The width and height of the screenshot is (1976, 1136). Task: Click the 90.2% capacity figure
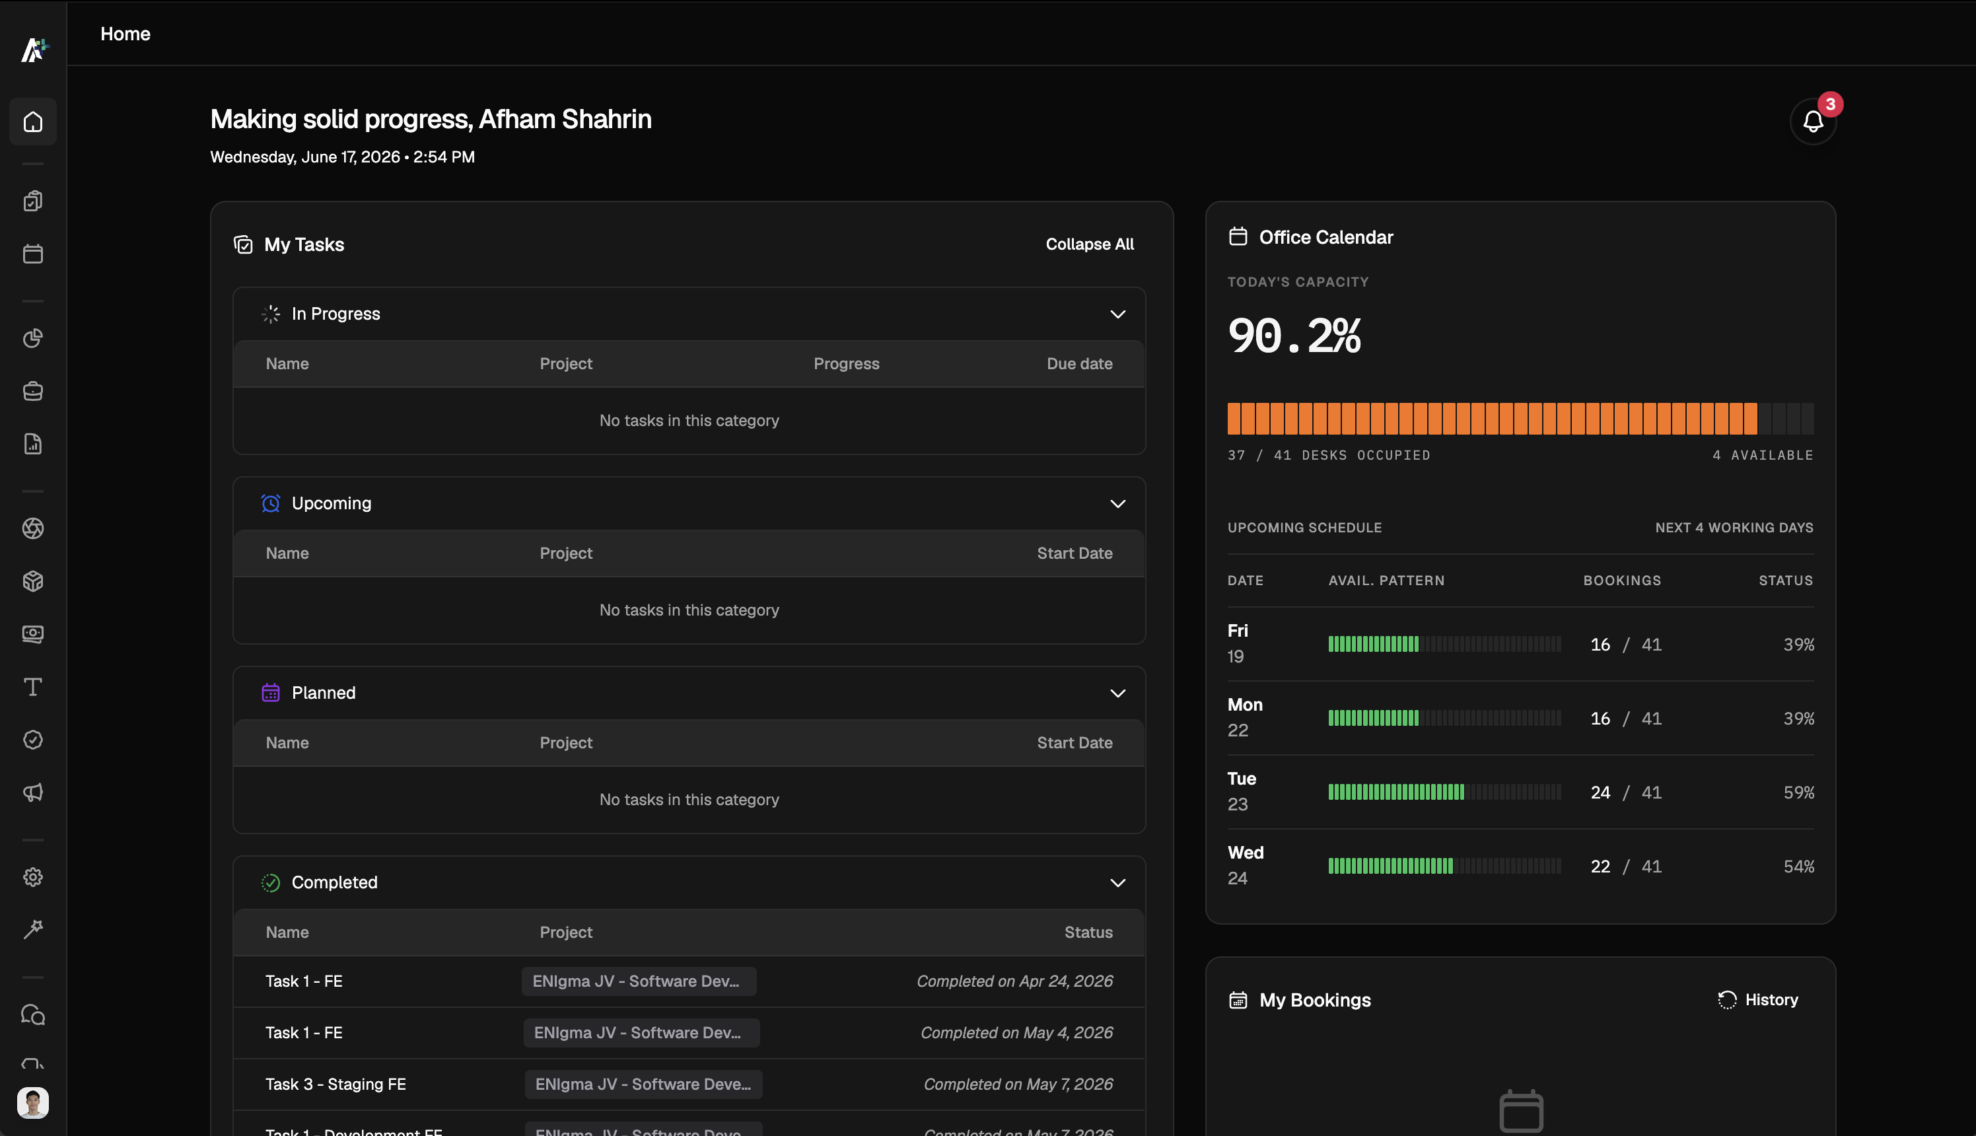[1295, 336]
